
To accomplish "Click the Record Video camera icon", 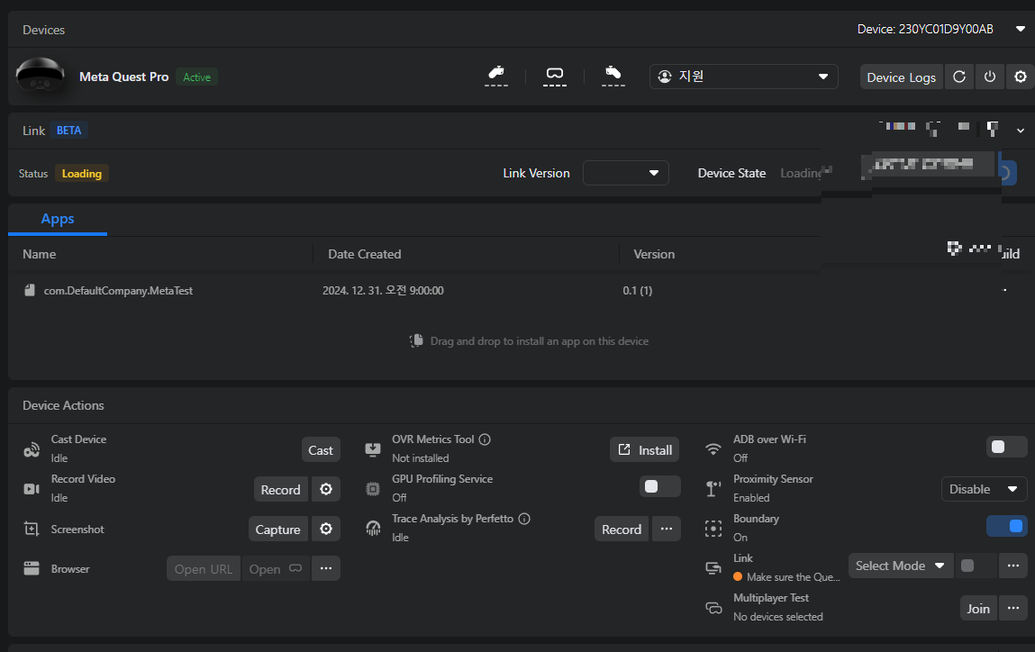I will pos(32,489).
